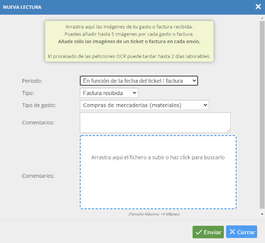
Task: Click the Cerrar button
Action: tap(242, 232)
